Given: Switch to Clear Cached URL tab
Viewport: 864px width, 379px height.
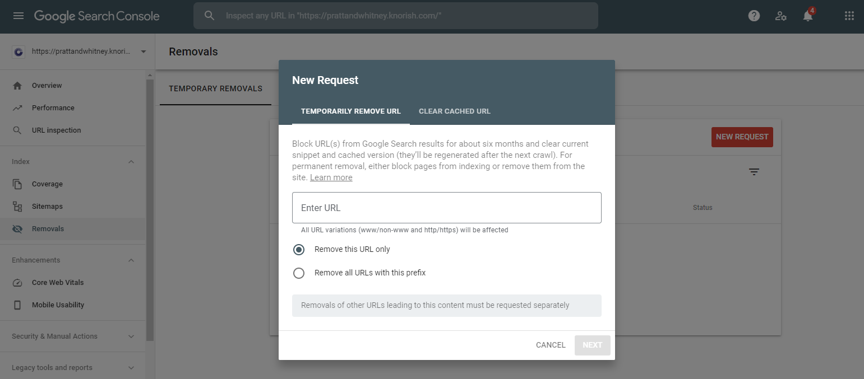Looking at the screenshot, I should pos(455,111).
